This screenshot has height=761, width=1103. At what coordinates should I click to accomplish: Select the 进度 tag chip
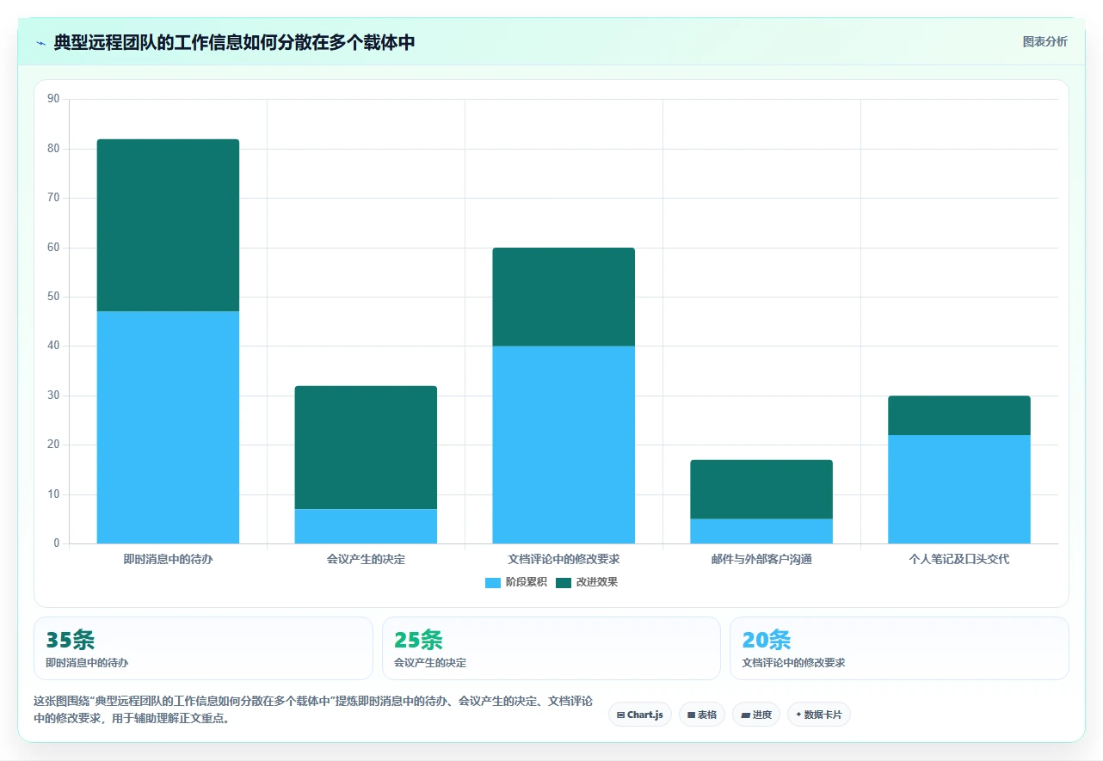(x=756, y=715)
